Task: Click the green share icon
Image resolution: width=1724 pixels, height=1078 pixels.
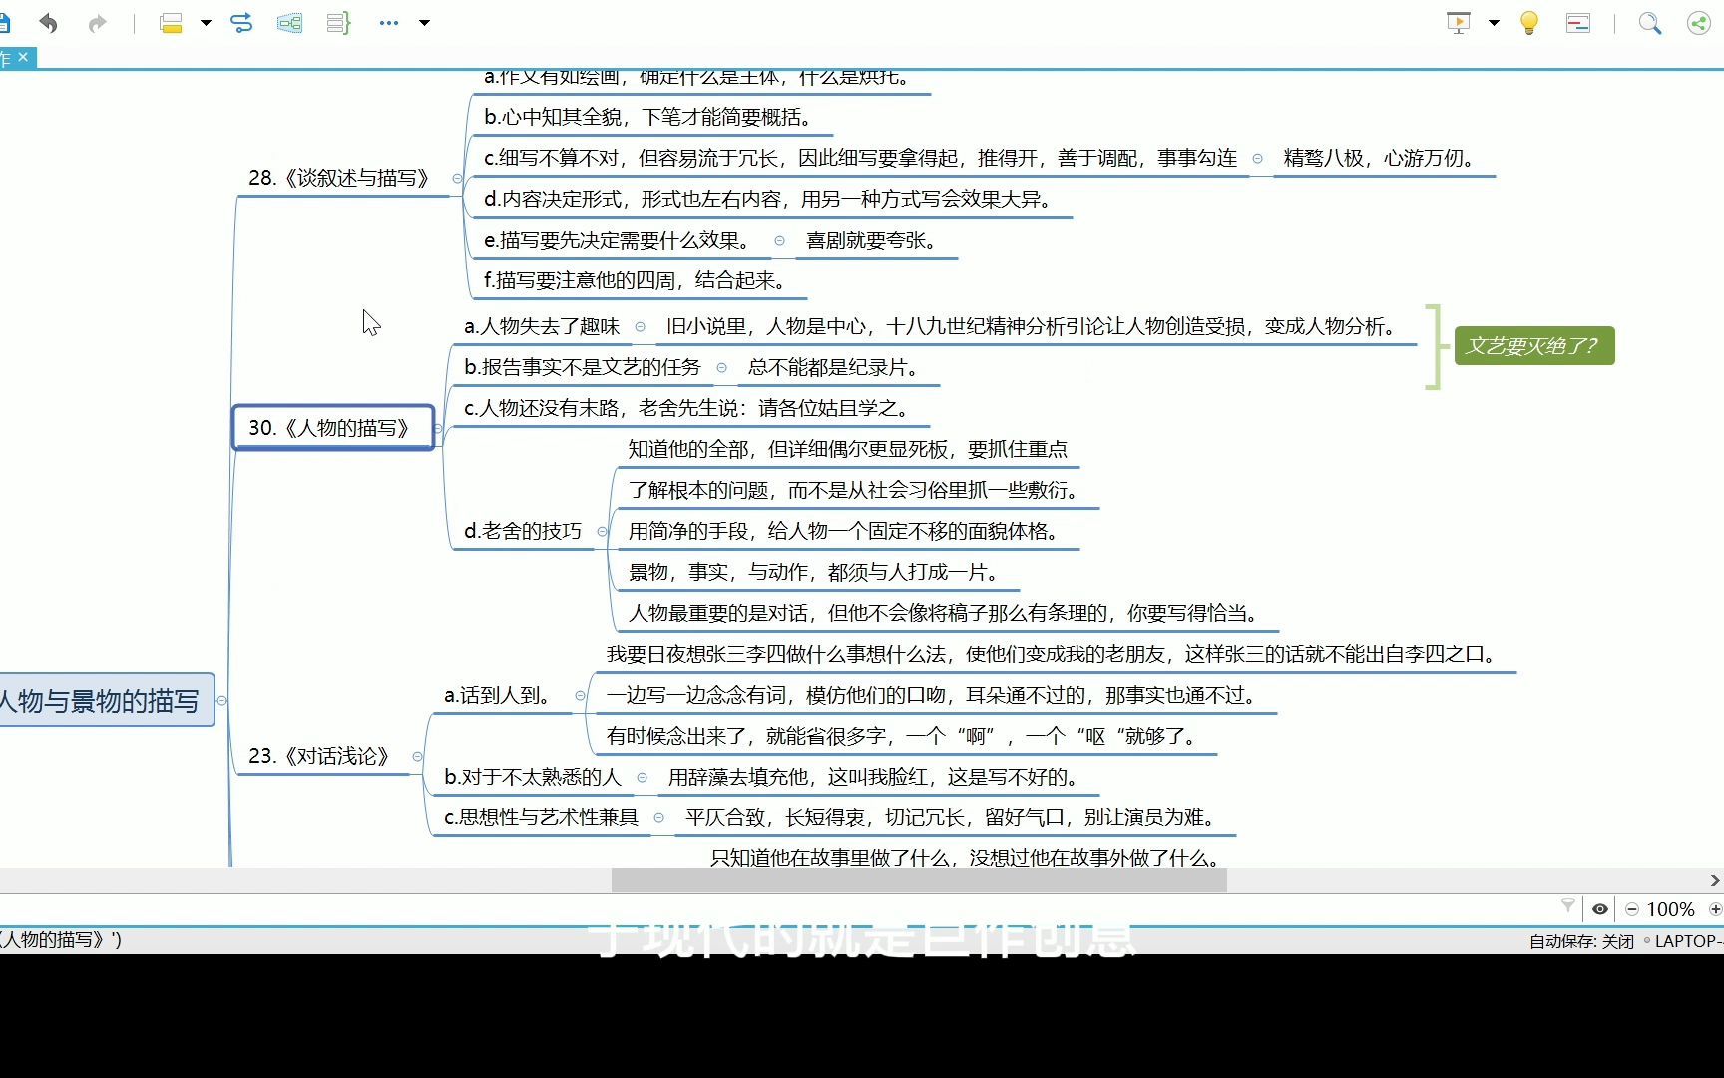Action: pyautogui.click(x=1698, y=22)
